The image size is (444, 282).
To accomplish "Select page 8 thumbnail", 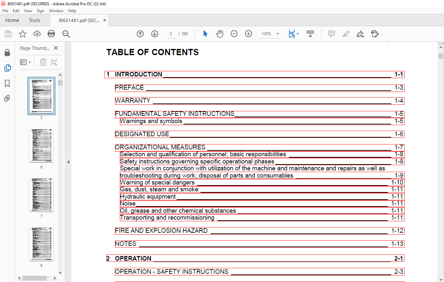I will pyautogui.click(x=41, y=244).
